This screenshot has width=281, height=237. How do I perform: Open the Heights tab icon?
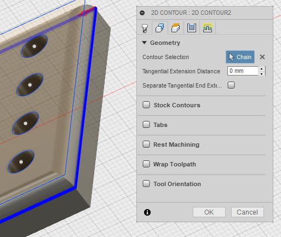(176, 28)
